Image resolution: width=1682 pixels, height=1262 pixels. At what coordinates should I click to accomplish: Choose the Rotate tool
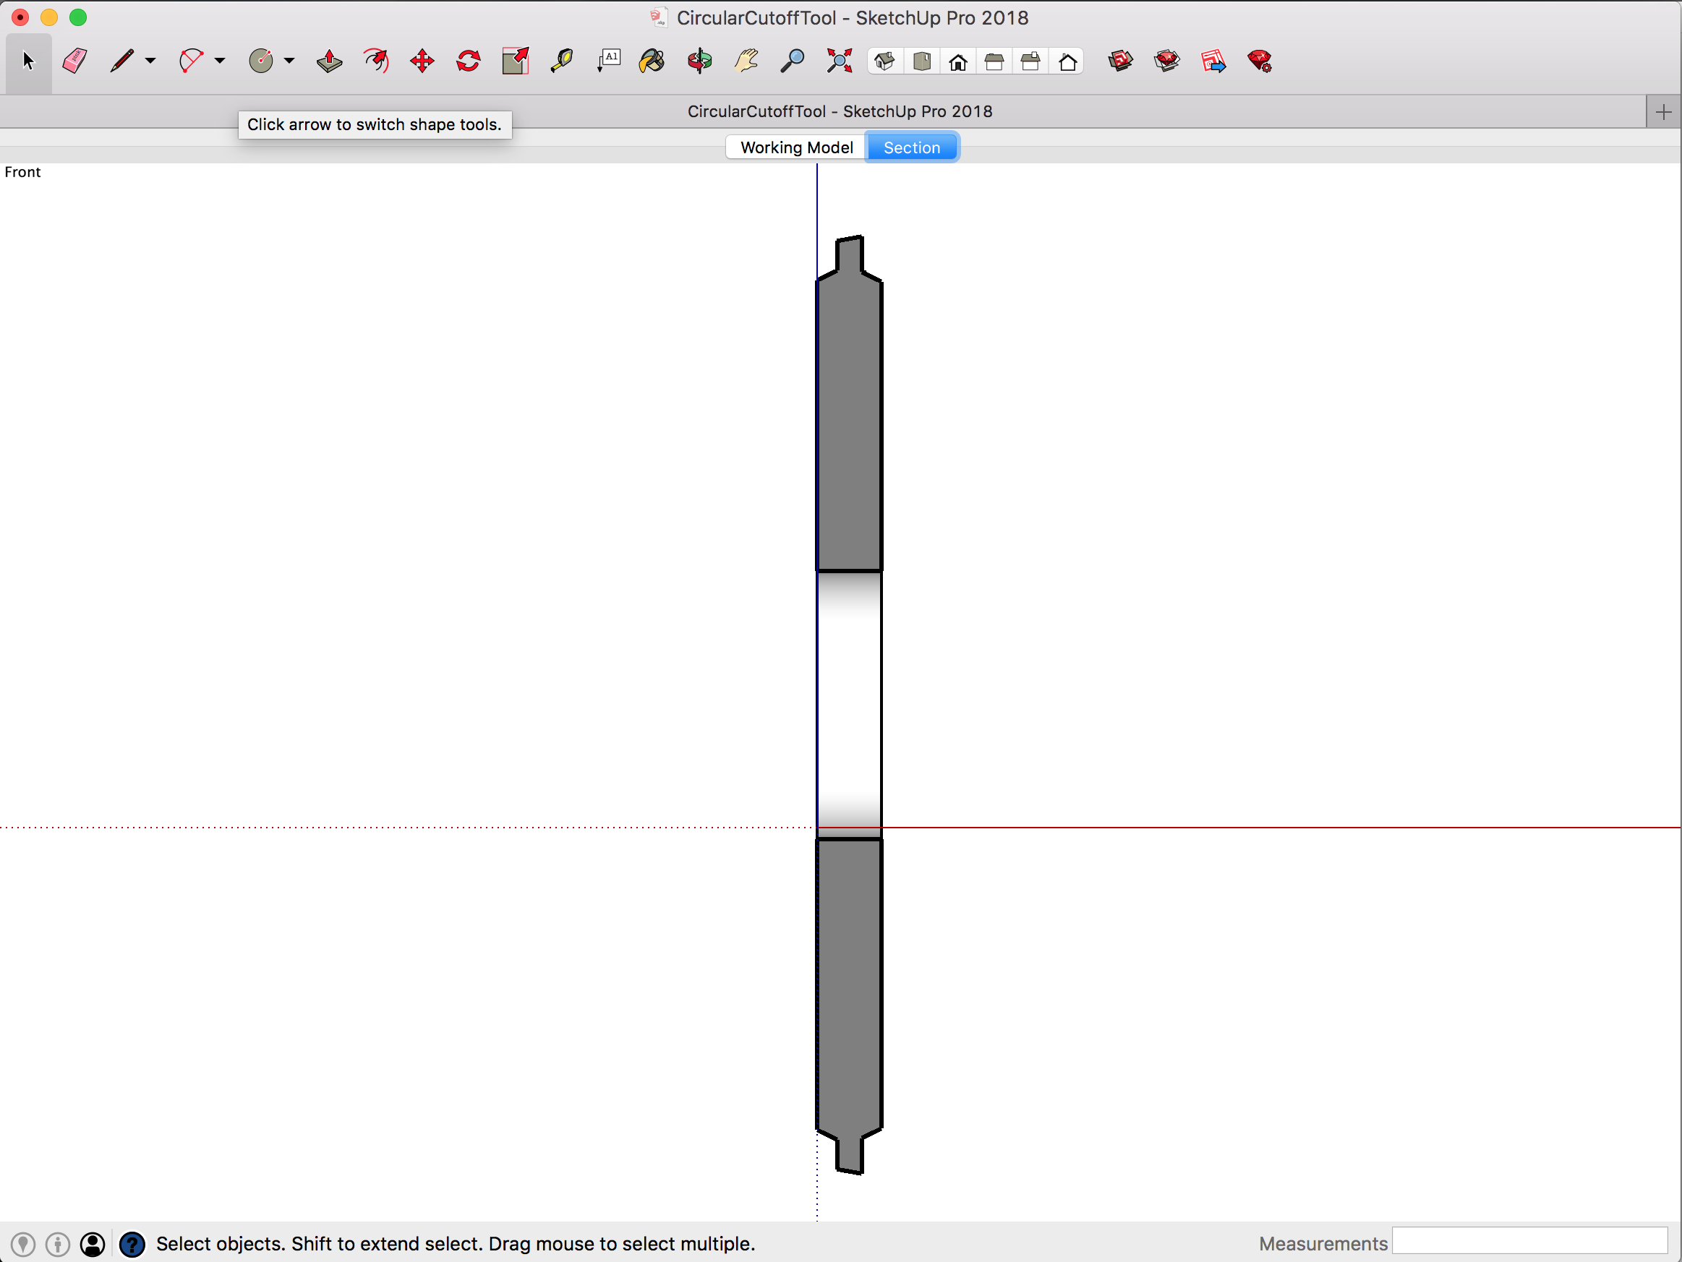[x=469, y=61]
